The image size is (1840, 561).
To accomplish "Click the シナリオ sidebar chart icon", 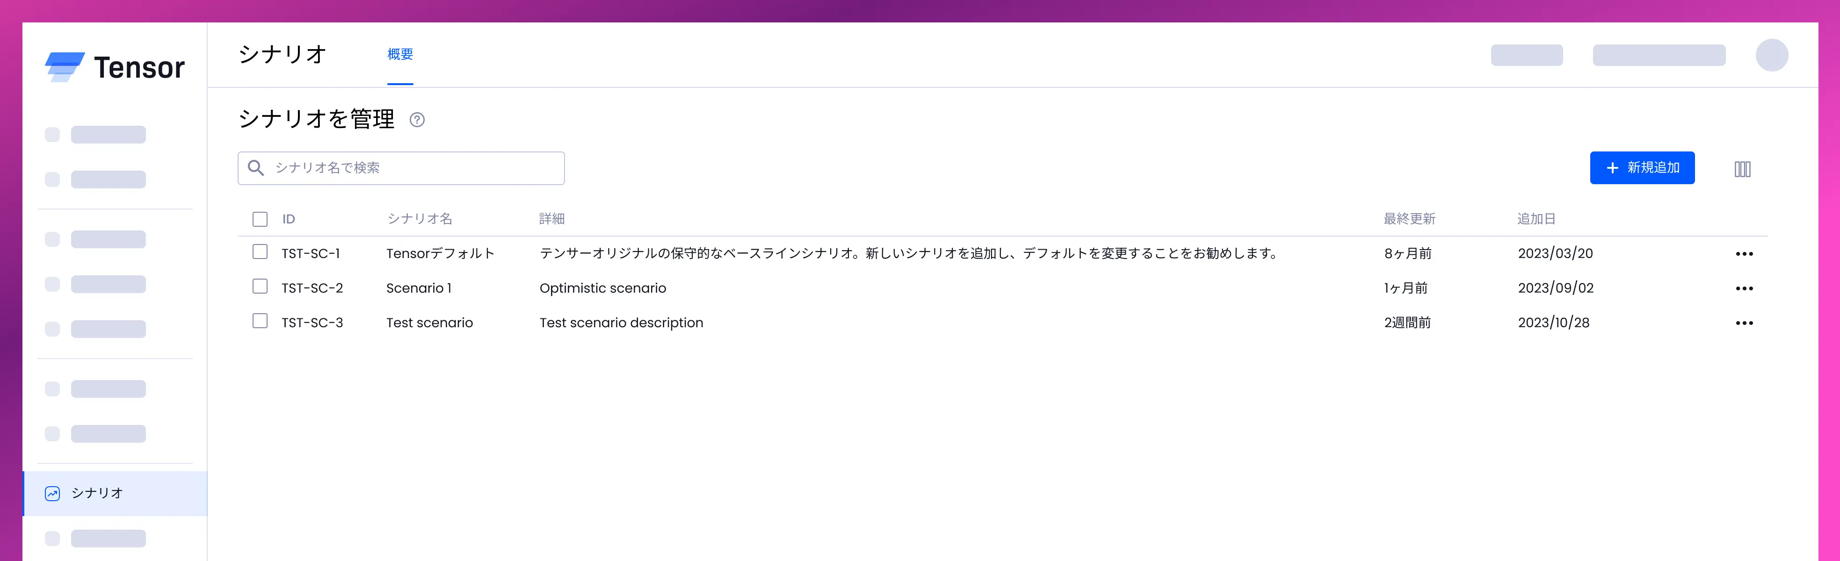I will (x=52, y=493).
